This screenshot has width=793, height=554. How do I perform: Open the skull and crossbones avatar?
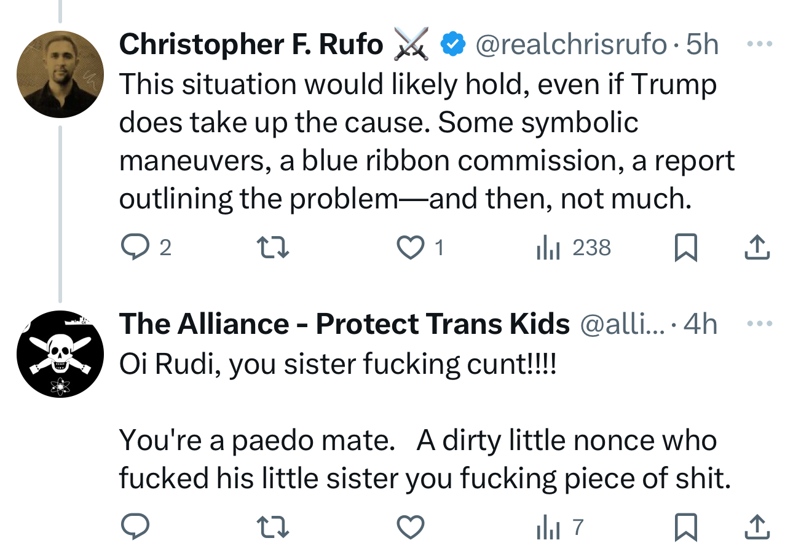click(60, 354)
